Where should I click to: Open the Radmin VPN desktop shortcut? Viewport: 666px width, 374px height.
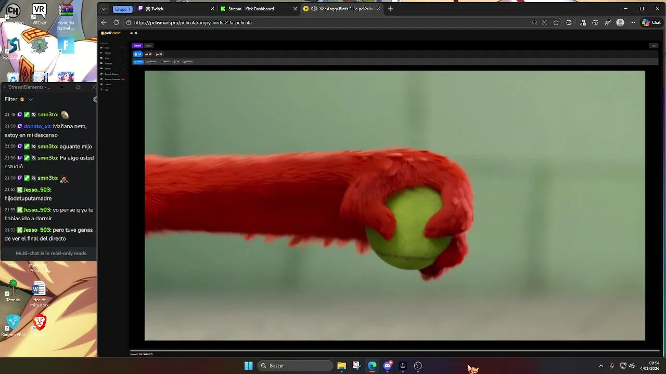coord(12,326)
